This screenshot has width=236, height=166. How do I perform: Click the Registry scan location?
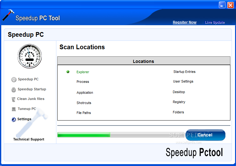(179, 102)
